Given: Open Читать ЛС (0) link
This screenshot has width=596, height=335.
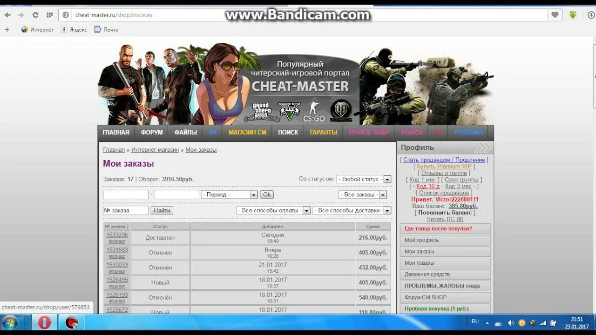Looking at the screenshot, I should pos(445,219).
